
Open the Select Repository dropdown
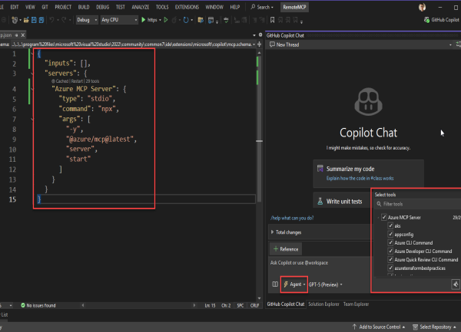434,327
